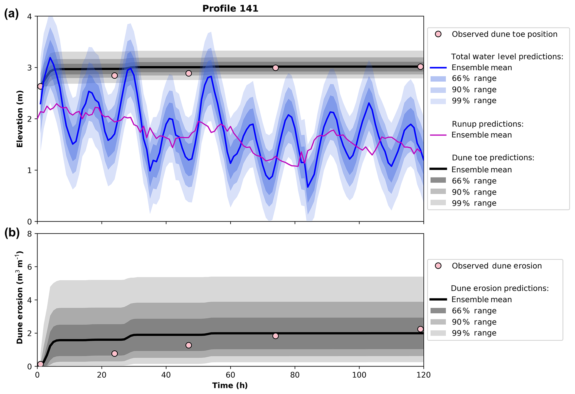Click the black dune toe Ensemble mean legend line

[x=438, y=169]
